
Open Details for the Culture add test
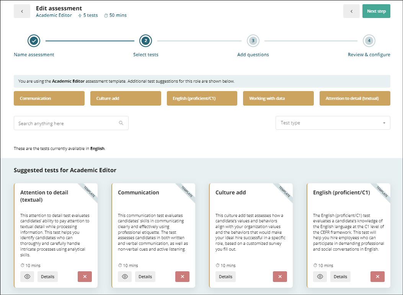(225, 276)
